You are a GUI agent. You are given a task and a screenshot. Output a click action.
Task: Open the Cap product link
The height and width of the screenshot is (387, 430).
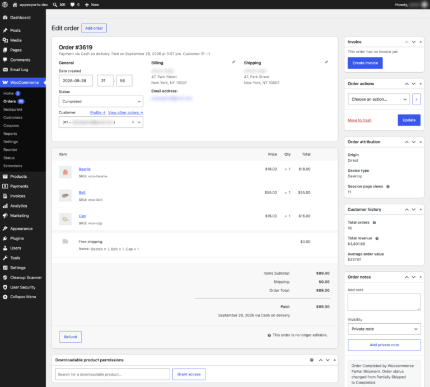coord(82,216)
